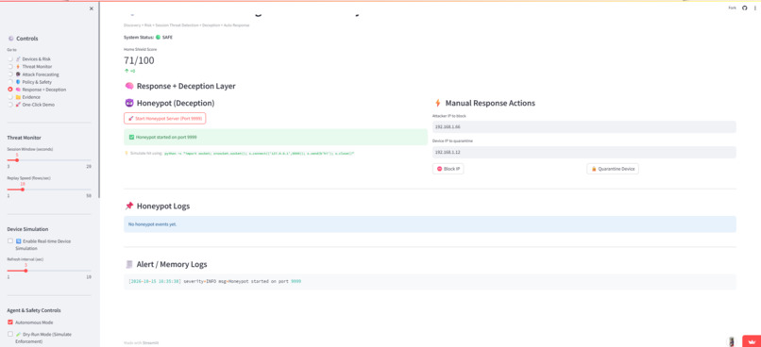The image size is (761, 347).
Task: Click the sidebar vertical scrollbar
Action: click(x=99, y=99)
